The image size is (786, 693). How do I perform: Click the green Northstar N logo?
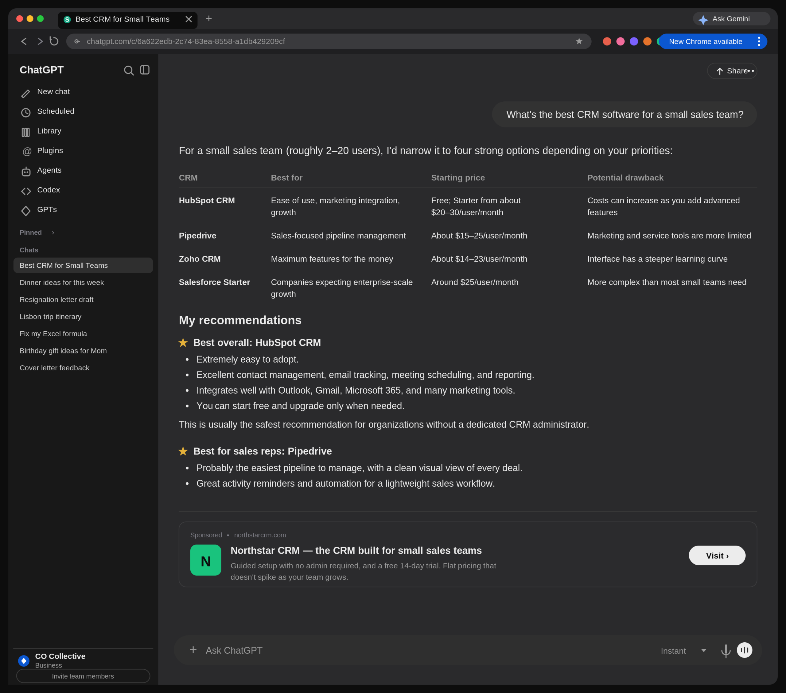coord(206,560)
